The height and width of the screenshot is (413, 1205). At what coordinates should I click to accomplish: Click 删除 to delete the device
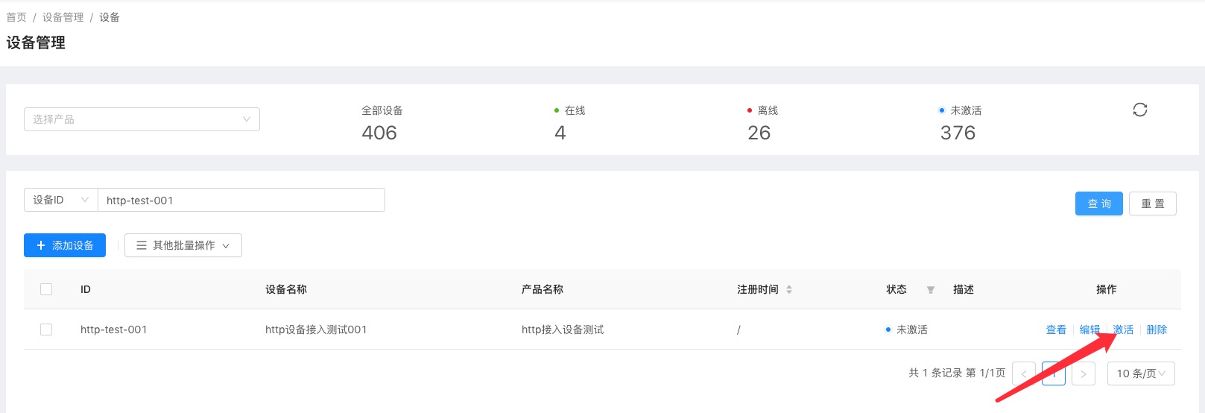pos(1157,330)
